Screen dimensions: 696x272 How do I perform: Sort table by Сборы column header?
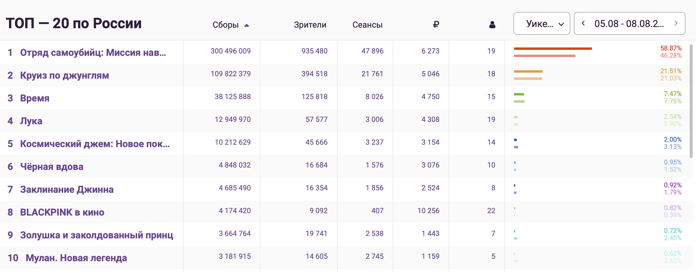pos(225,25)
